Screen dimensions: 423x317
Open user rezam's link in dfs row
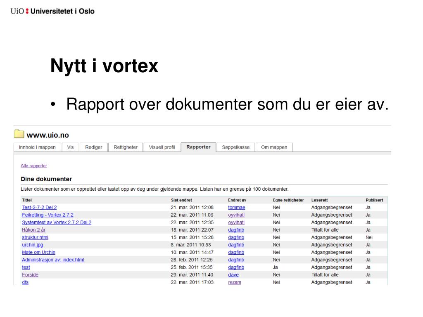pyautogui.click(x=235, y=282)
